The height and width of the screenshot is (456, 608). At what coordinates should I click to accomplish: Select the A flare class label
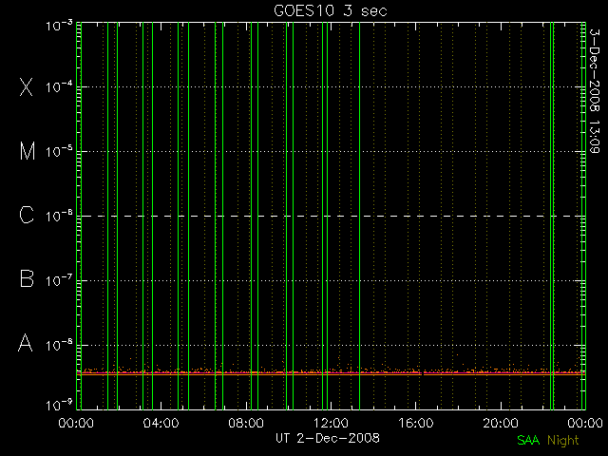(x=26, y=343)
